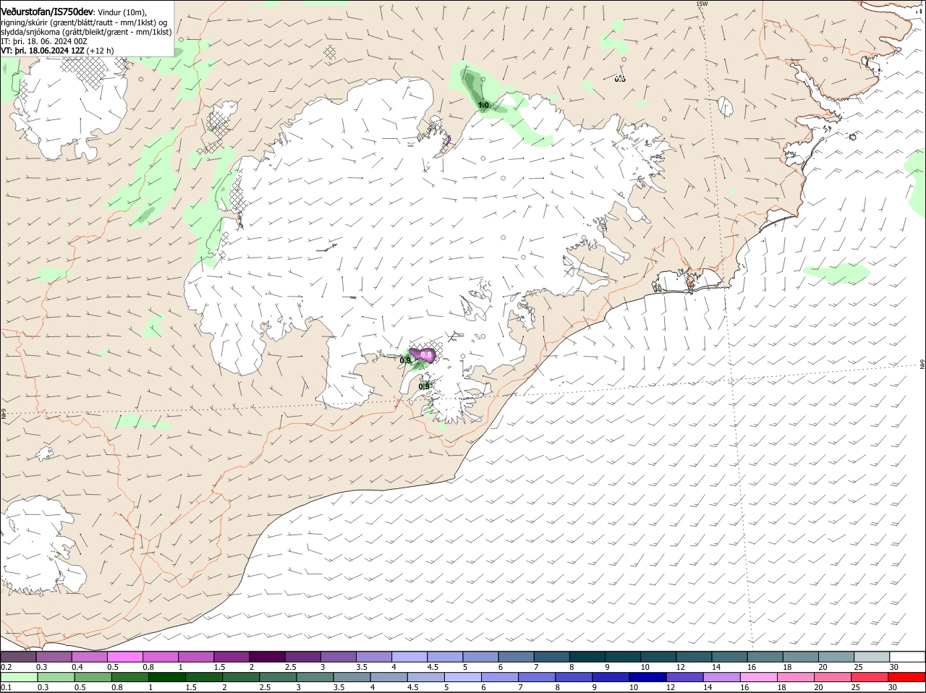Select bottom-row dark green swatch between 1 and 1.5

166,678
